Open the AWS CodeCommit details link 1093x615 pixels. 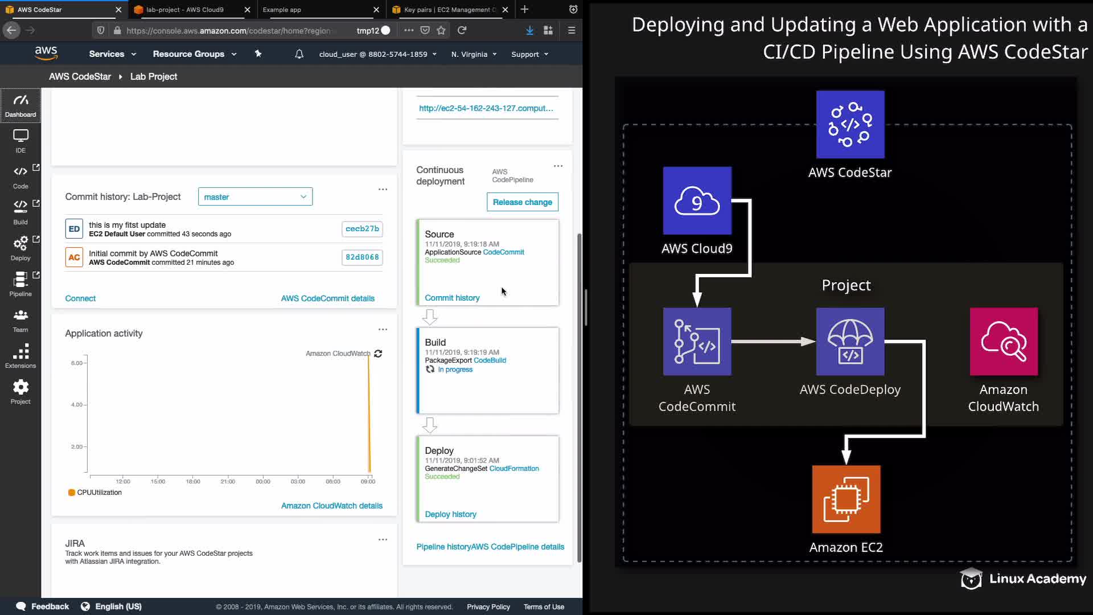pyautogui.click(x=327, y=298)
